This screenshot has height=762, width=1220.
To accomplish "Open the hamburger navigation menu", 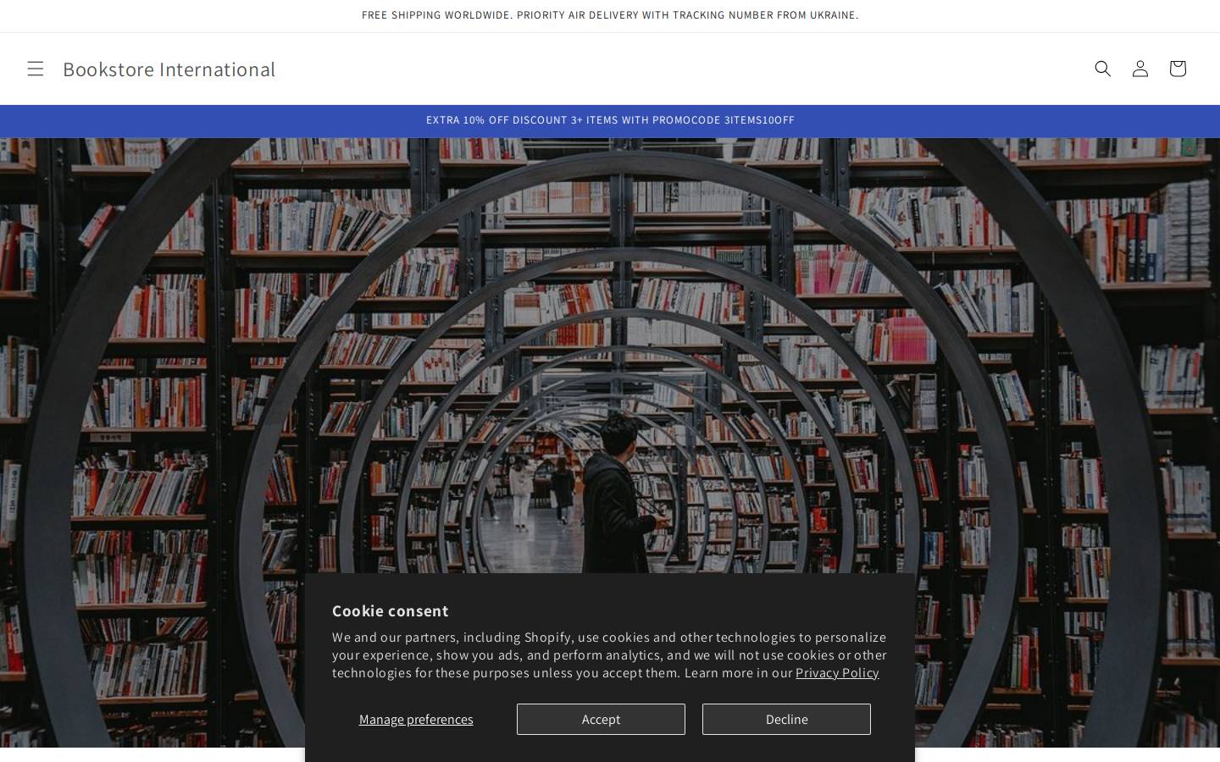I will 35,69.
